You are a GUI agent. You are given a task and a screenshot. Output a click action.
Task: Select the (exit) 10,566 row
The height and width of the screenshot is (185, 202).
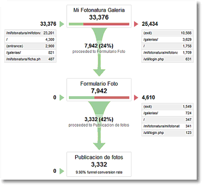point(167,33)
